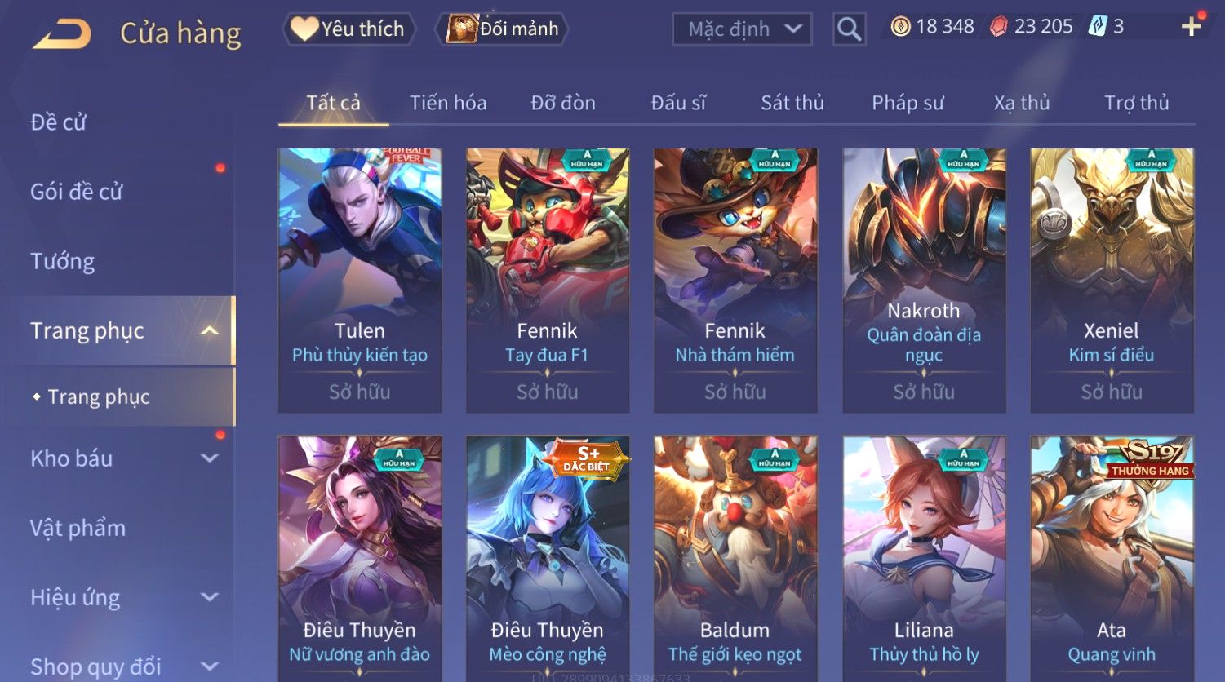1225x682 pixels.
Task: Switch to the Sát thủ tab
Action: pyautogui.click(x=792, y=103)
